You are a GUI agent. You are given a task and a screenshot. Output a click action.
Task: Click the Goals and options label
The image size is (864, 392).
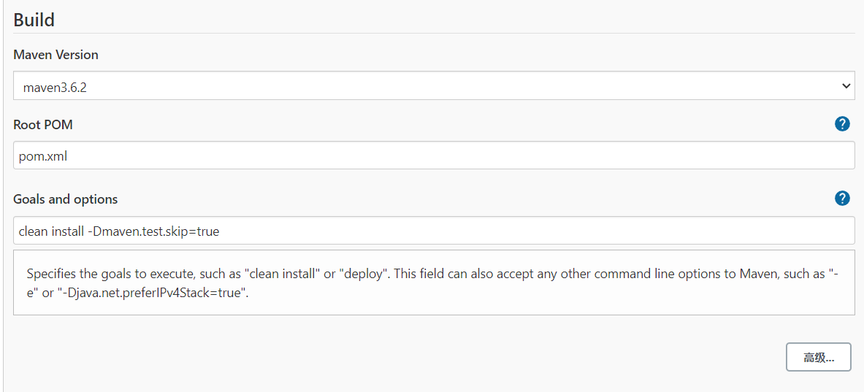66,199
